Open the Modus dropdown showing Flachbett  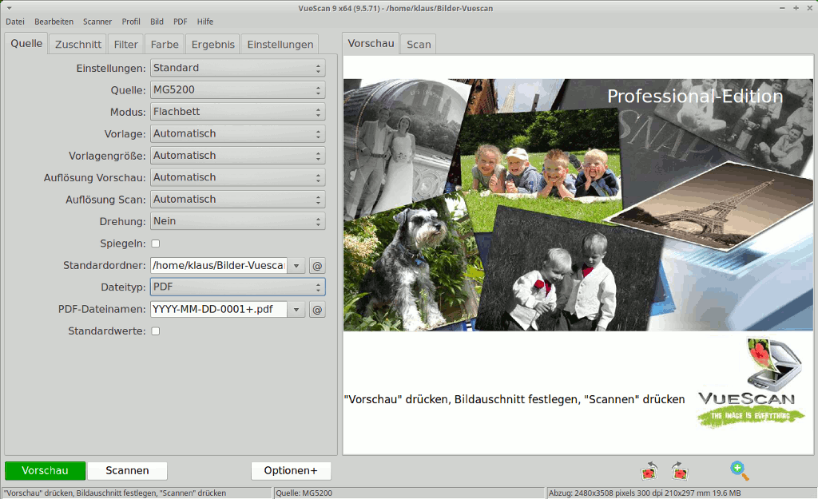238,112
